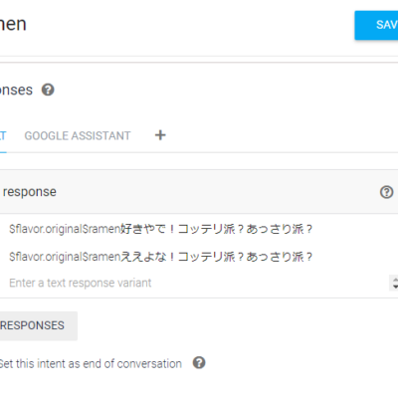Click the intent name field ending in 'men'
Image resolution: width=398 pixels, height=398 pixels.
tap(13, 24)
